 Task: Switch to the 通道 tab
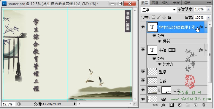[187, 3]
